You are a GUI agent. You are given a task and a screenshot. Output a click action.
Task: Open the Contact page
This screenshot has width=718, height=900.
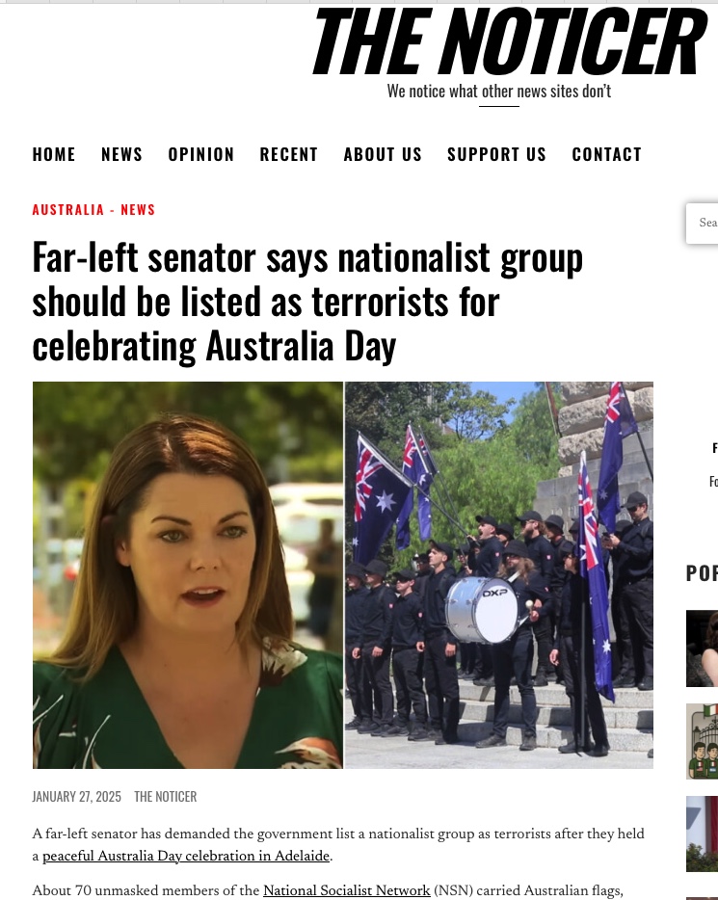coord(606,154)
